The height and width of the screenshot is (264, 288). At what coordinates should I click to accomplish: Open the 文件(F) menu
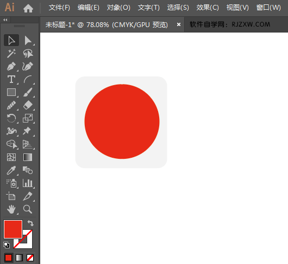pos(59,8)
